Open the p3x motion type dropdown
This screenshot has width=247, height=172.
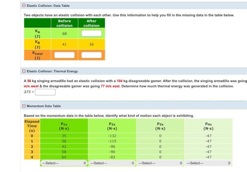[160, 163]
